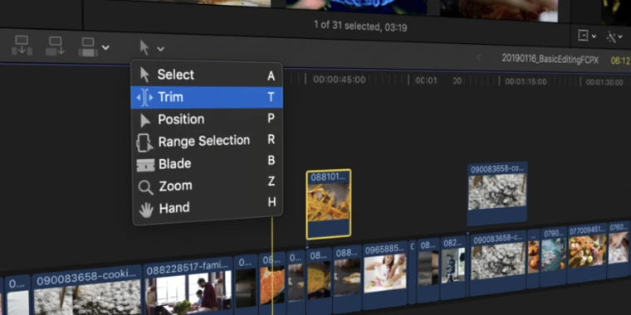Viewport: 631px width, 315px height.
Task: Click the append clip icon in toolbar
Action: click(88, 47)
